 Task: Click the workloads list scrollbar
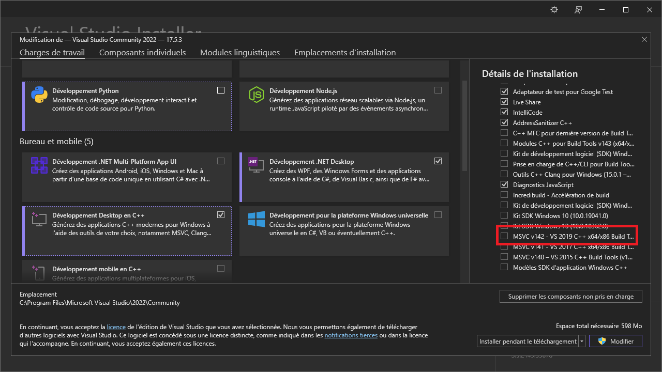point(464,126)
